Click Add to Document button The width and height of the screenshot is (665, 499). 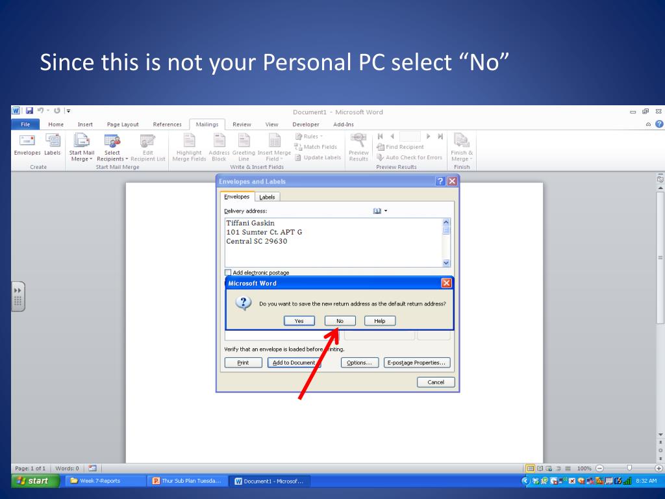[x=294, y=363]
